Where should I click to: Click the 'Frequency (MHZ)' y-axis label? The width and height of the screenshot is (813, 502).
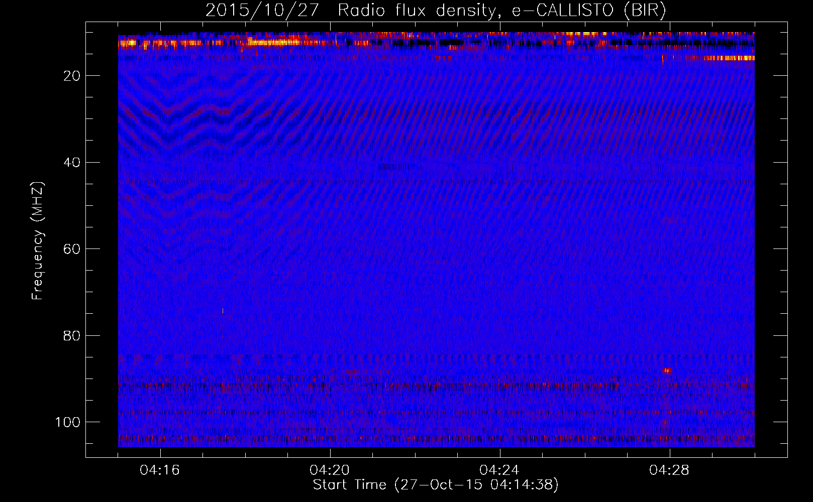point(38,241)
